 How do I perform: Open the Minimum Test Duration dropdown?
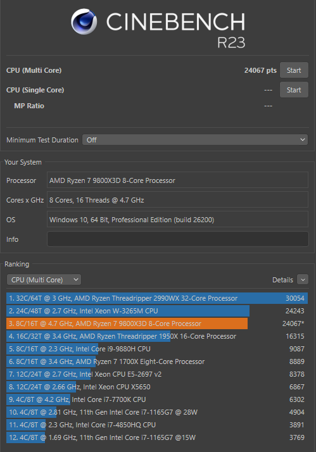(195, 140)
